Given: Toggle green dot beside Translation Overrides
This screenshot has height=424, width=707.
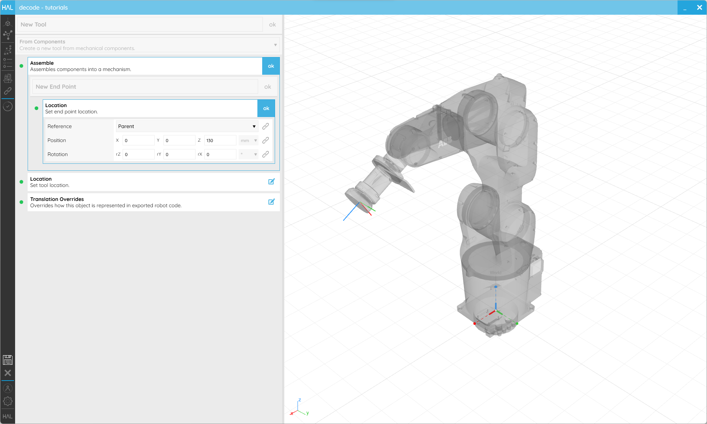Looking at the screenshot, I should [21, 202].
